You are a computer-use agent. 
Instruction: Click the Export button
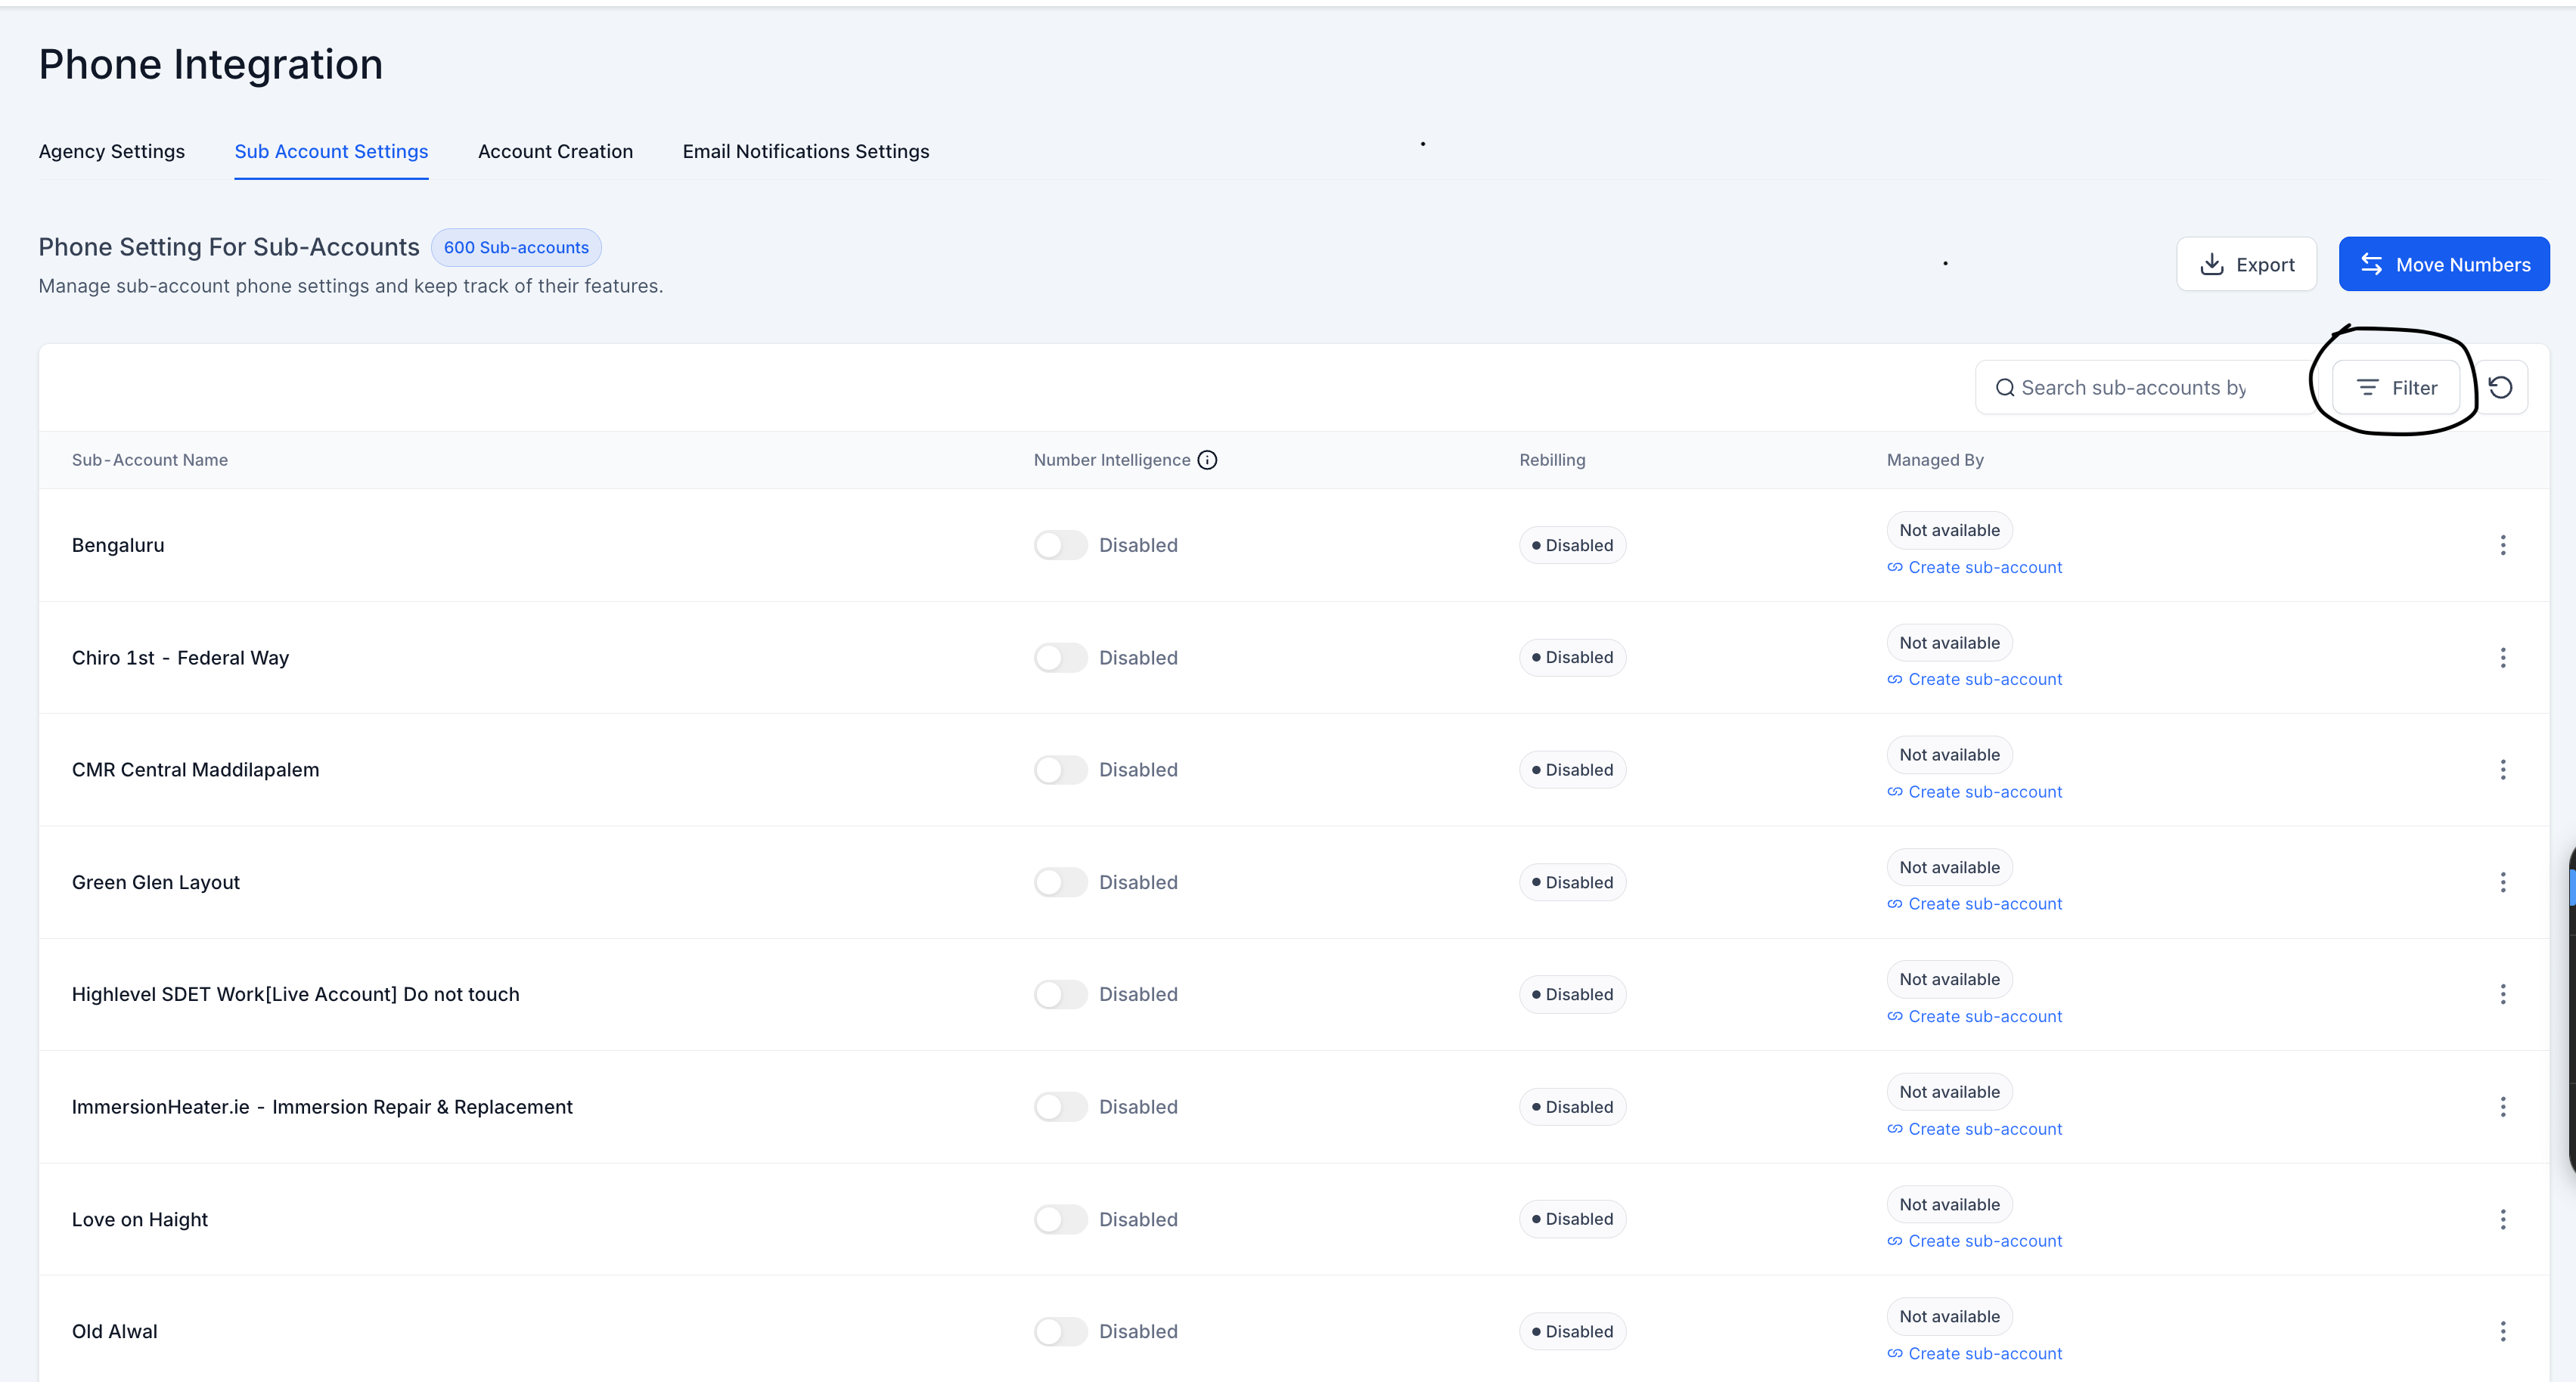2246,264
